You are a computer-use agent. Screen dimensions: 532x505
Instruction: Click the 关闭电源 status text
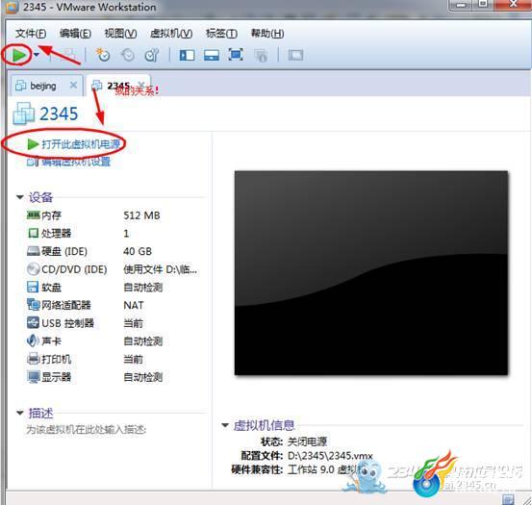click(x=307, y=442)
